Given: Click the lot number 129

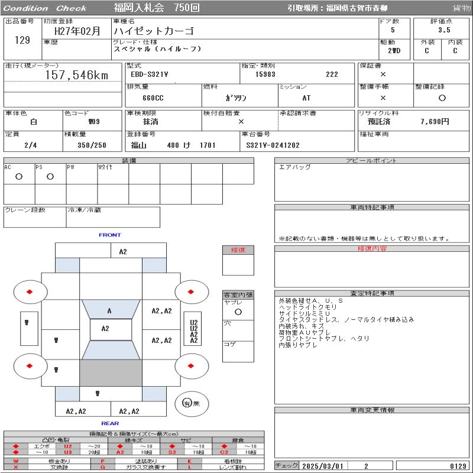Looking at the screenshot, I should click(x=22, y=40).
